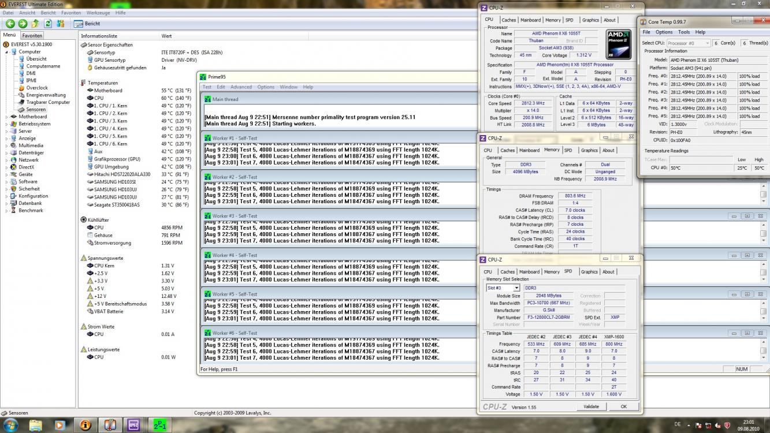Open Core Temp Options menu
Viewport: 770px width, 433px height.
tap(664, 32)
